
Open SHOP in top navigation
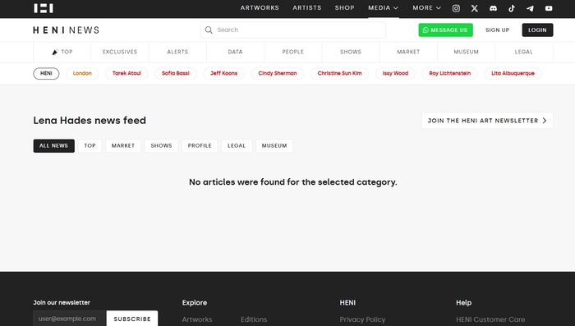coord(344,7)
